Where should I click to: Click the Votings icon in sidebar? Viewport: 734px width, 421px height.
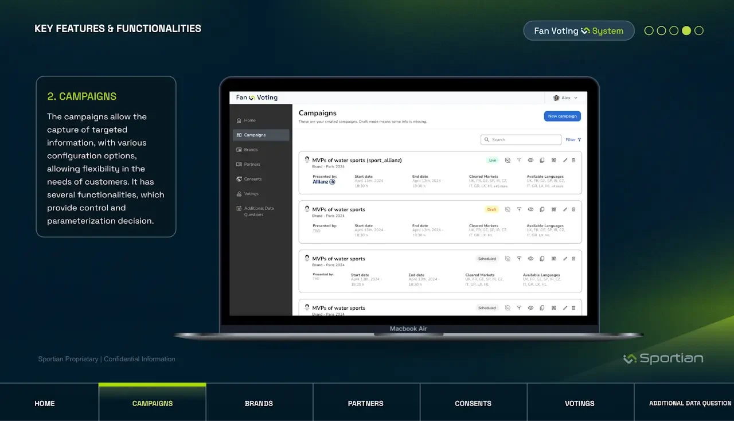coord(239,194)
